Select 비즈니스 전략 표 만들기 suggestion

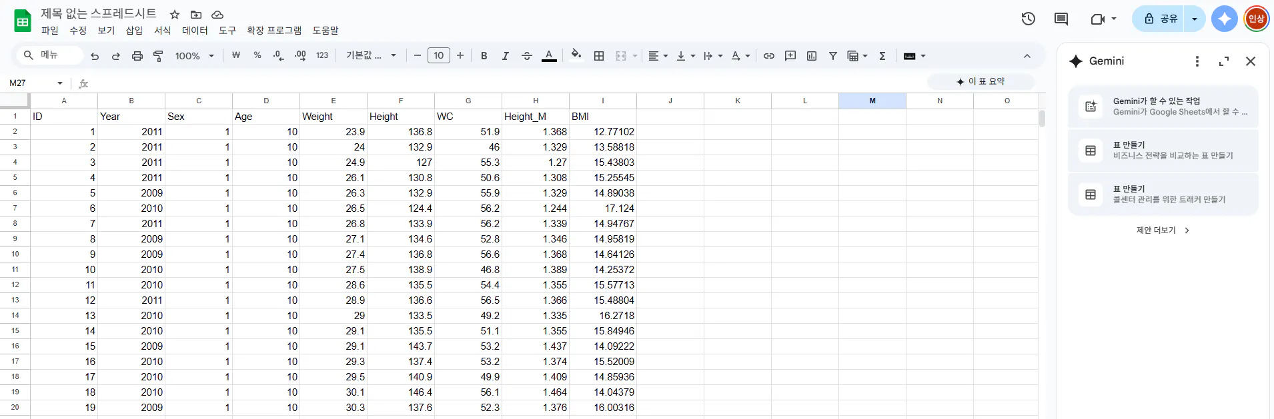click(x=1163, y=151)
